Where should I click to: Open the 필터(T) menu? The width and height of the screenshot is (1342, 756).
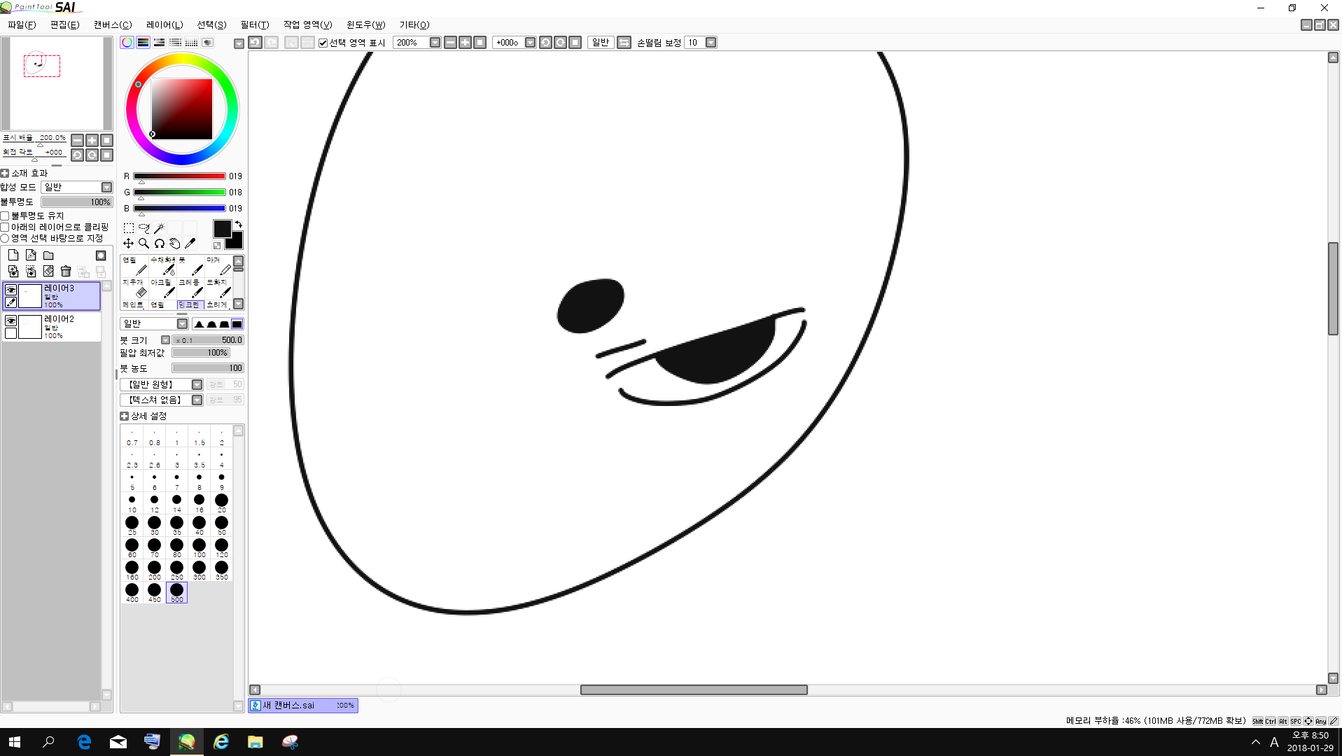(x=254, y=24)
